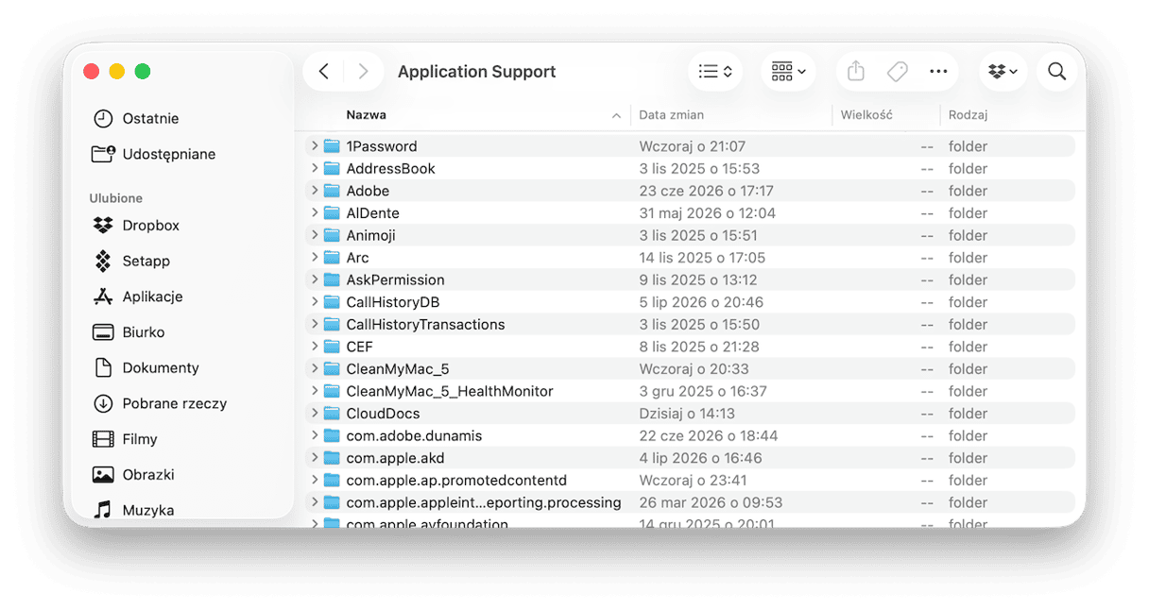Image resolution: width=1149 pixels, height=610 pixels.
Task: Open Dokumenty in the sidebar
Action: (x=146, y=367)
